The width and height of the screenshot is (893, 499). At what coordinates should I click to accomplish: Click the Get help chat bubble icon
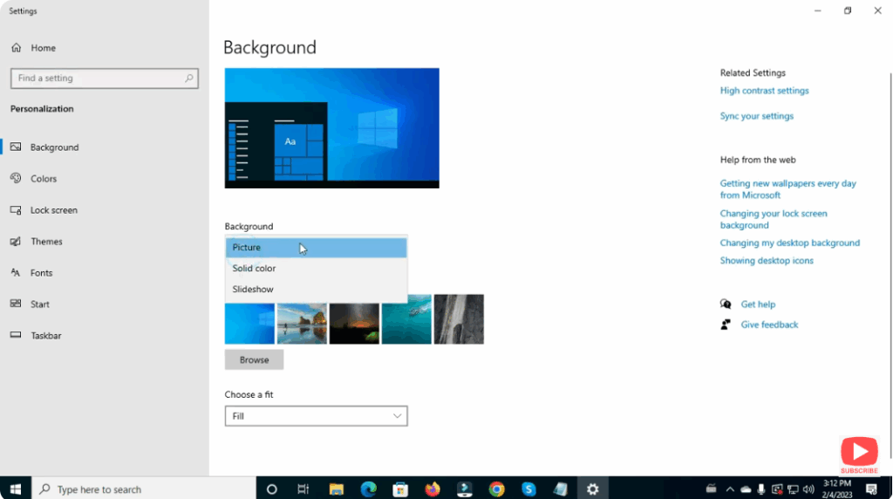click(x=726, y=304)
